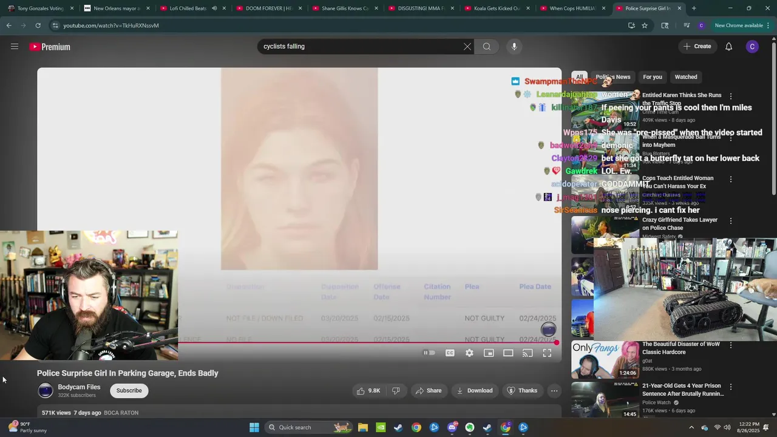This screenshot has height=437, width=777.
Task: Open the Windows Start menu
Action: tap(254, 427)
